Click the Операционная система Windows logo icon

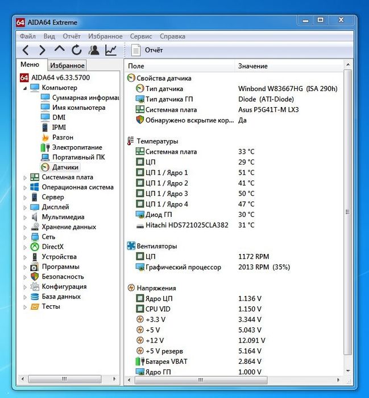click(35, 187)
